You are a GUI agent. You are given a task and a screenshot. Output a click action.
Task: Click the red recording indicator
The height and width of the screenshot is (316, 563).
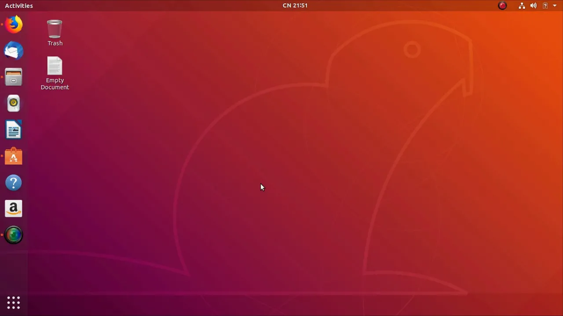coord(502,6)
